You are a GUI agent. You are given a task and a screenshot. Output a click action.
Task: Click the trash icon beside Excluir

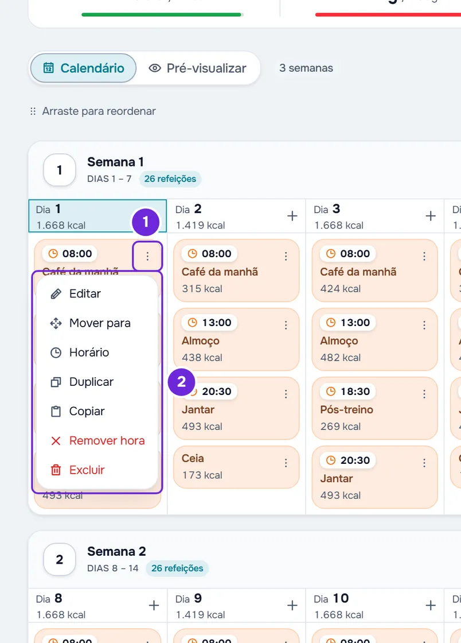tap(56, 470)
